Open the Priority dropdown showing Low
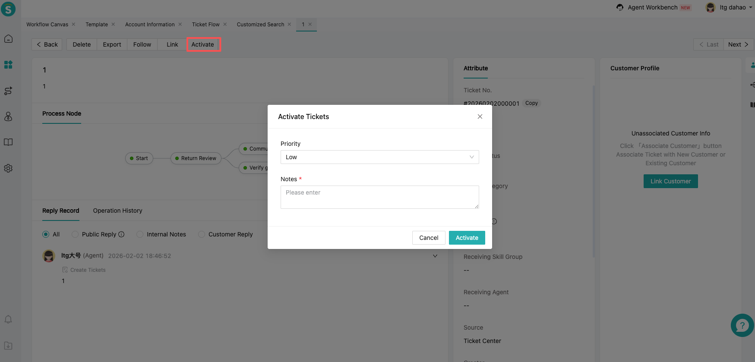Viewport: 755px width, 362px height. click(379, 157)
